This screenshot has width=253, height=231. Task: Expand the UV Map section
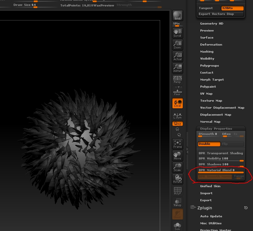coord(206,93)
